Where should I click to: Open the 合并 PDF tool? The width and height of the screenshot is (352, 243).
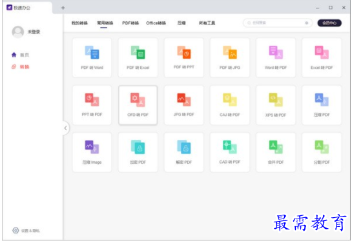click(x=276, y=152)
